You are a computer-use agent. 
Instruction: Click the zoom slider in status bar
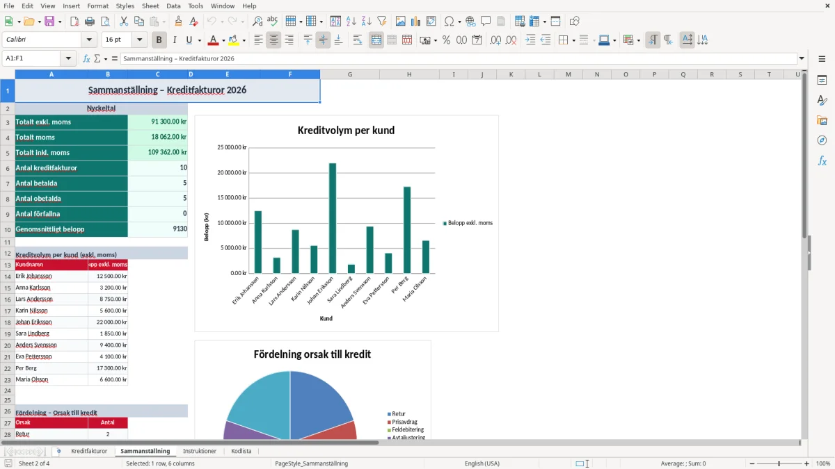[779, 463]
